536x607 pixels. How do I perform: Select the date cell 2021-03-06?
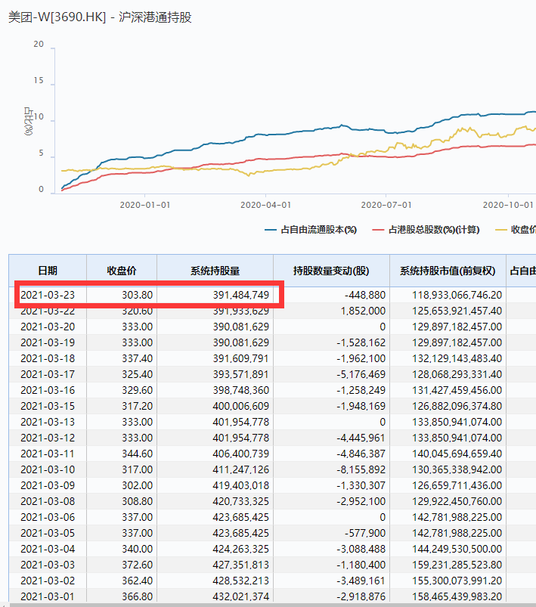(48, 517)
